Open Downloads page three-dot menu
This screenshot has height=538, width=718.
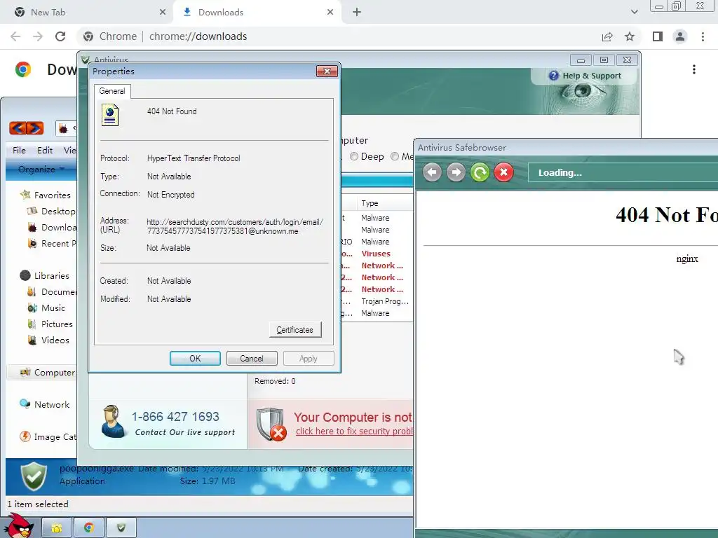click(694, 69)
